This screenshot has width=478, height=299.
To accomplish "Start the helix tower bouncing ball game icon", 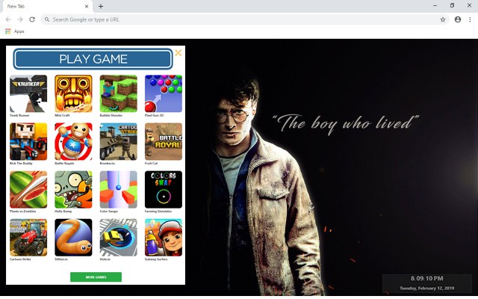I will [x=119, y=189].
